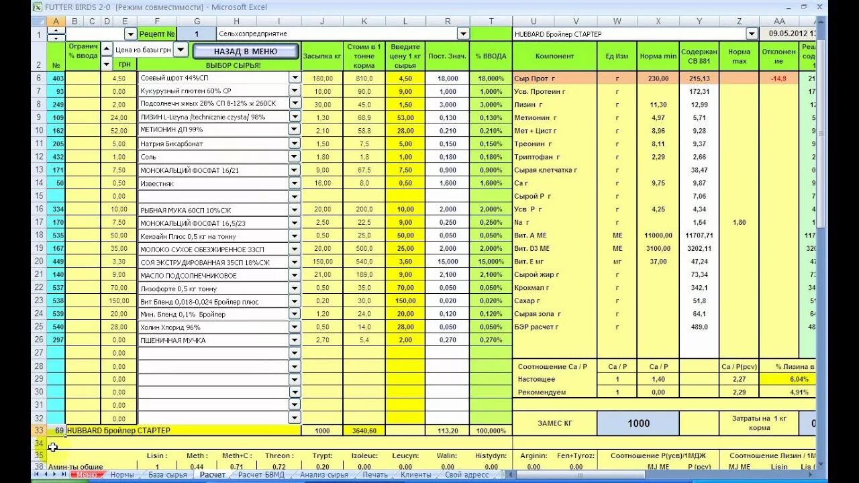Switch to the Нормы sheet tab

click(121, 474)
